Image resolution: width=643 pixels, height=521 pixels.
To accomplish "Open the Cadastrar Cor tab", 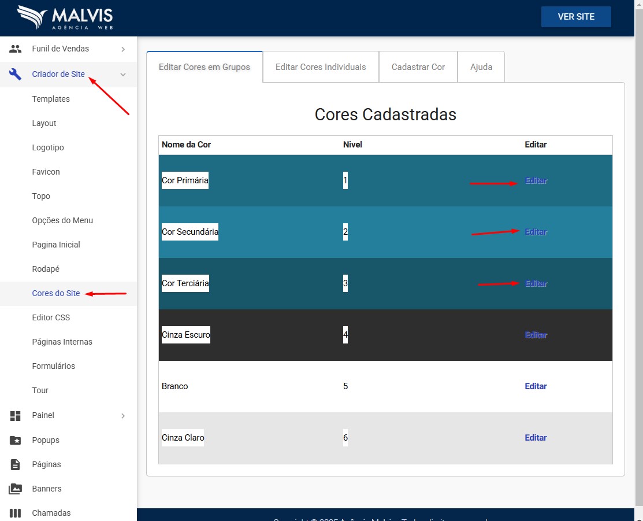I will [418, 67].
